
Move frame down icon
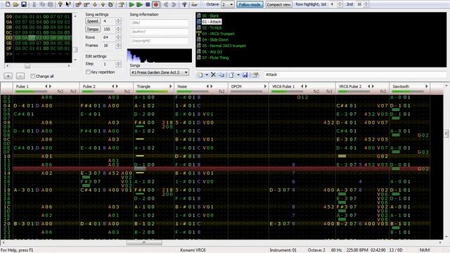tap(95, 4)
